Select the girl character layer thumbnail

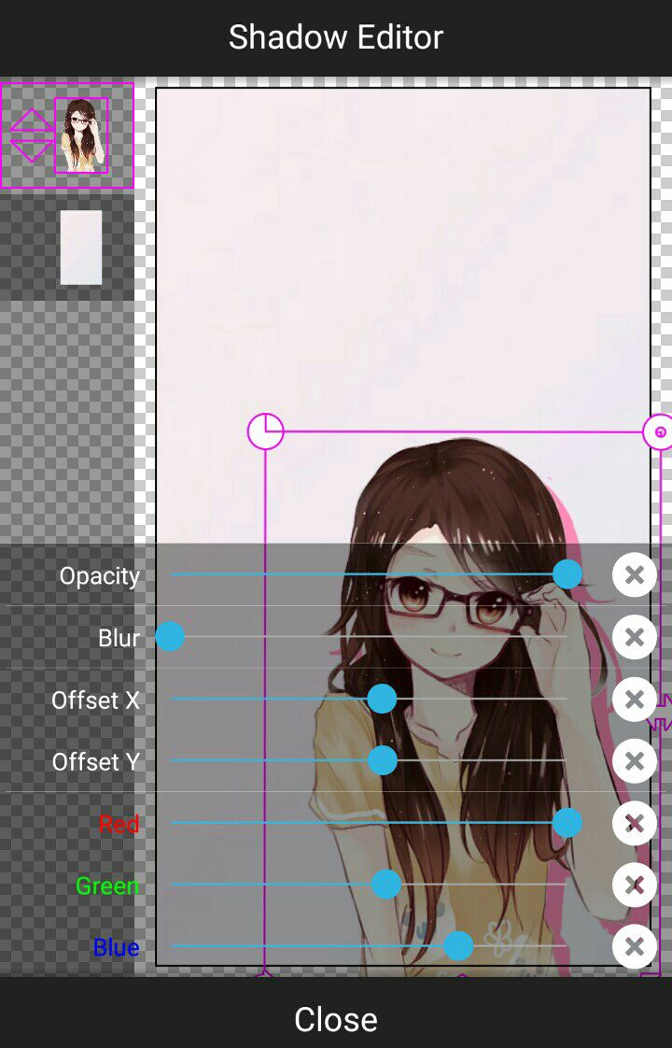tap(81, 135)
